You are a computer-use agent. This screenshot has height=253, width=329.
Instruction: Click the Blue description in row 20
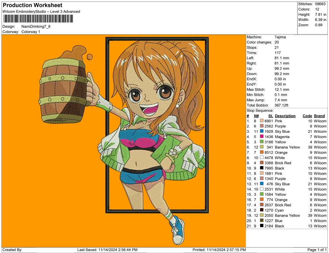tap(278, 220)
